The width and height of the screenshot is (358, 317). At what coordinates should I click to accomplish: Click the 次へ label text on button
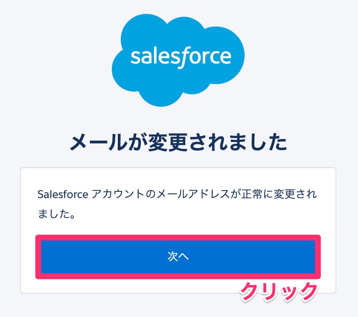point(178,257)
